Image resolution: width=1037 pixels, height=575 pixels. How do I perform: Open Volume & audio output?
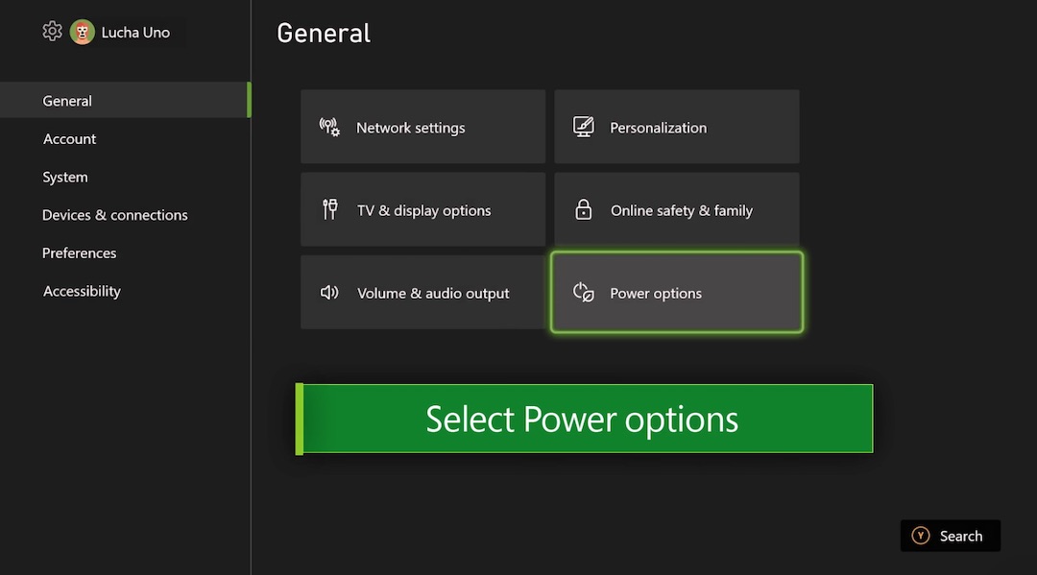pyautogui.click(x=422, y=292)
